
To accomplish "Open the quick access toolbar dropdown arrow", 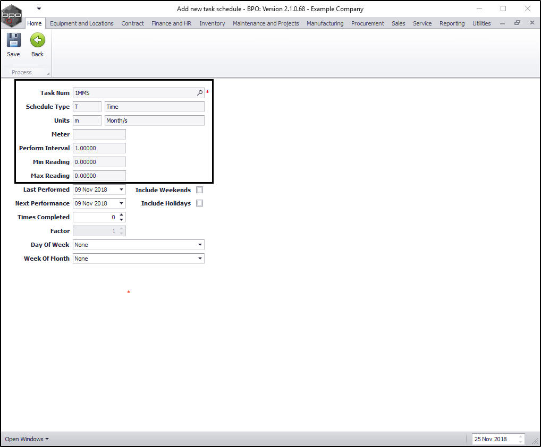I will 39,8.
